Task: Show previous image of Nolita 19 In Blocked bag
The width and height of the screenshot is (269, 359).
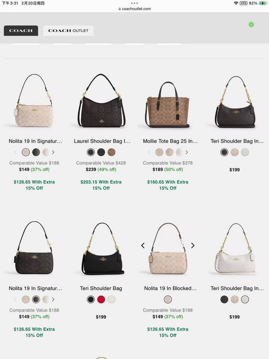Action: point(143,246)
